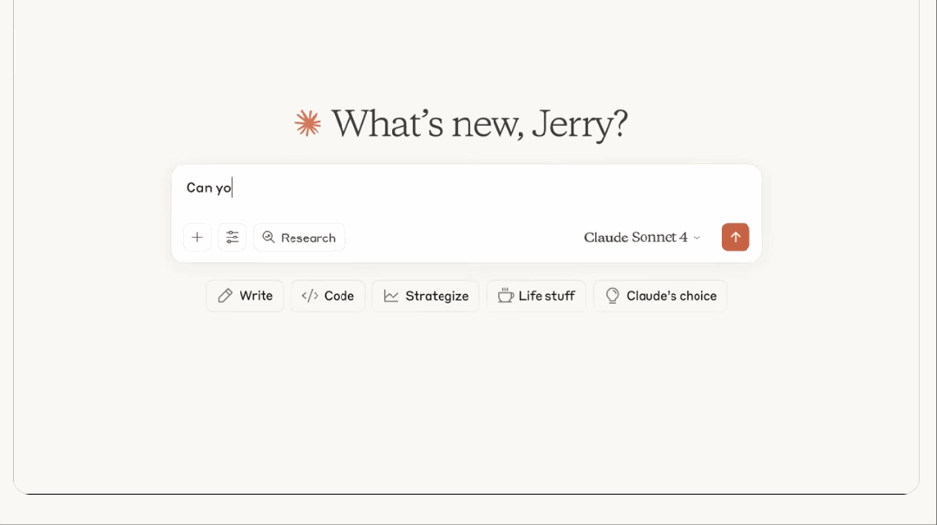937x525 pixels.
Task: Open the search and tools settings icon
Action: (232, 238)
